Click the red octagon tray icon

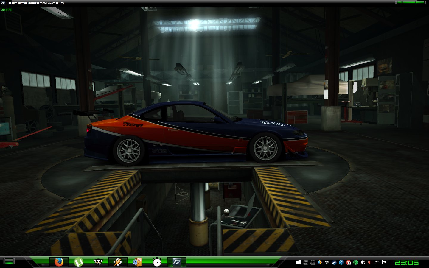[x=349, y=262]
